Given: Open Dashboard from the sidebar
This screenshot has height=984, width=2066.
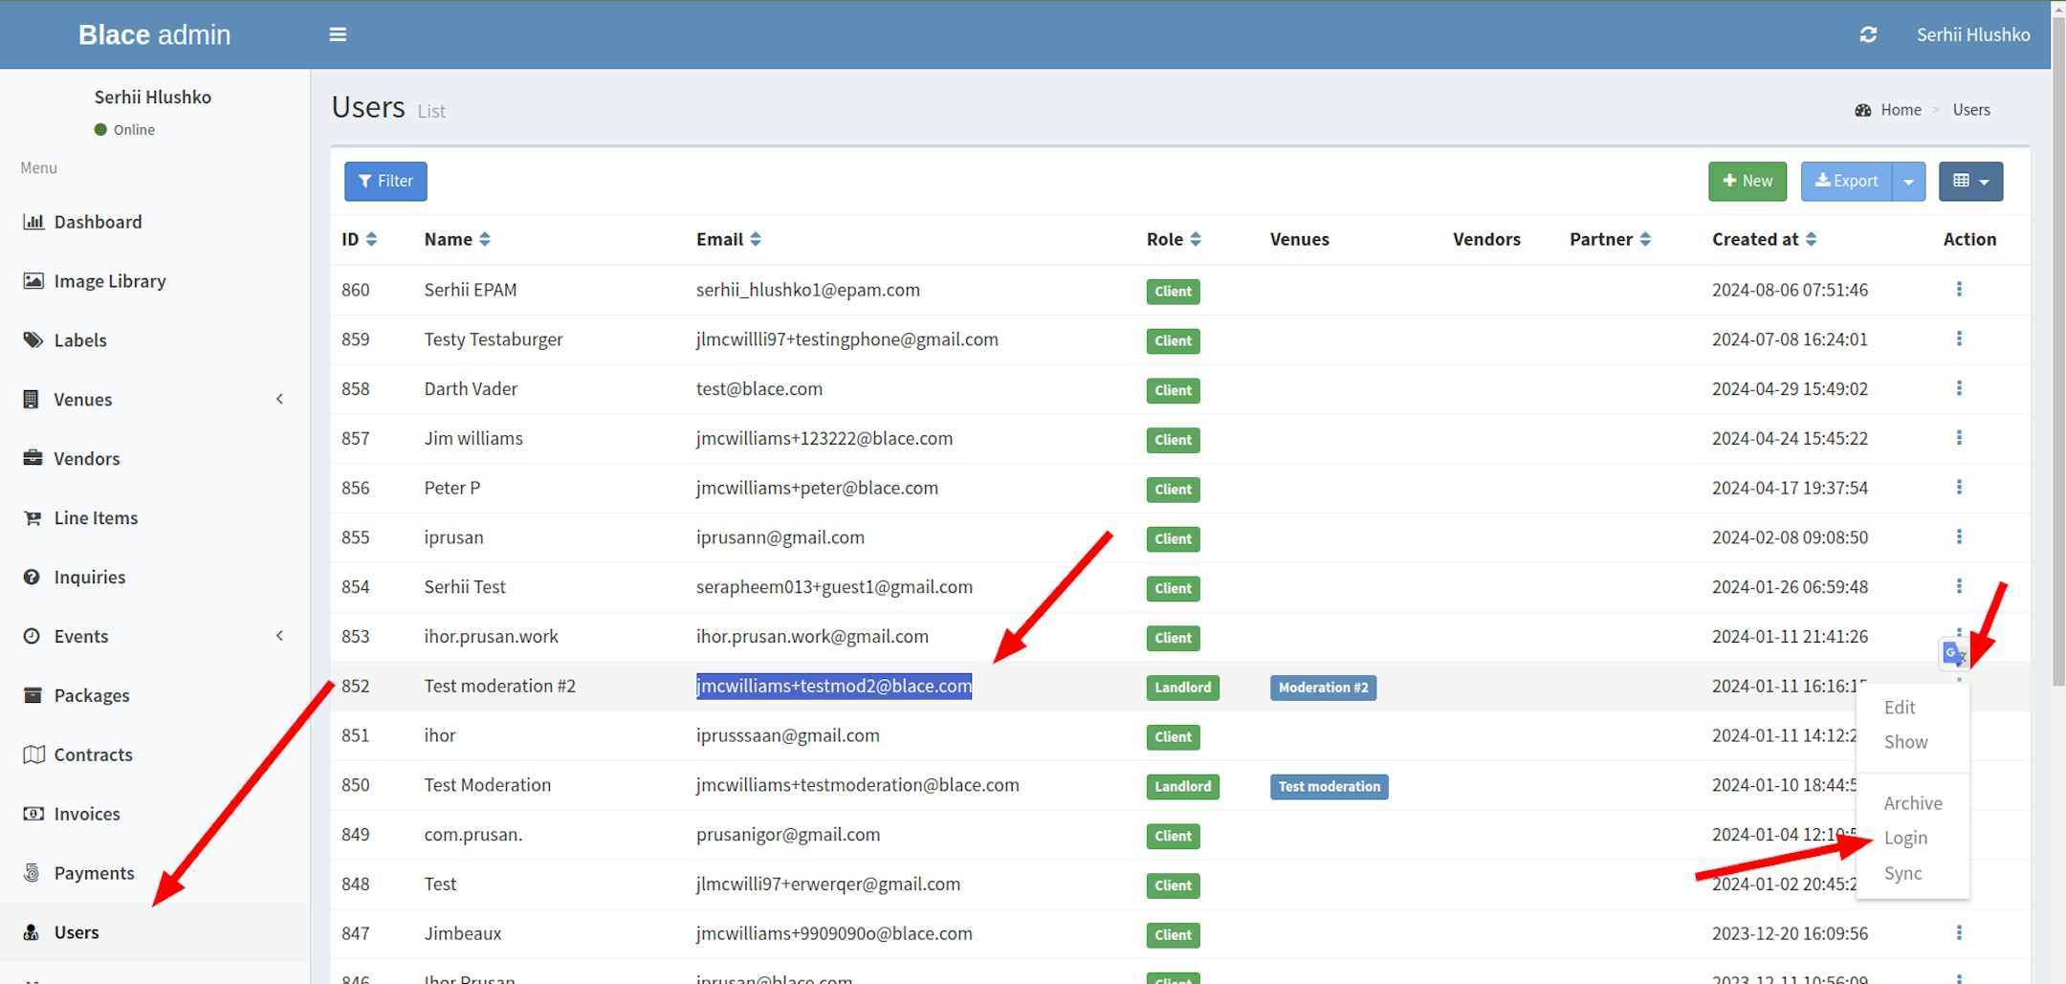Looking at the screenshot, I should pos(98,222).
